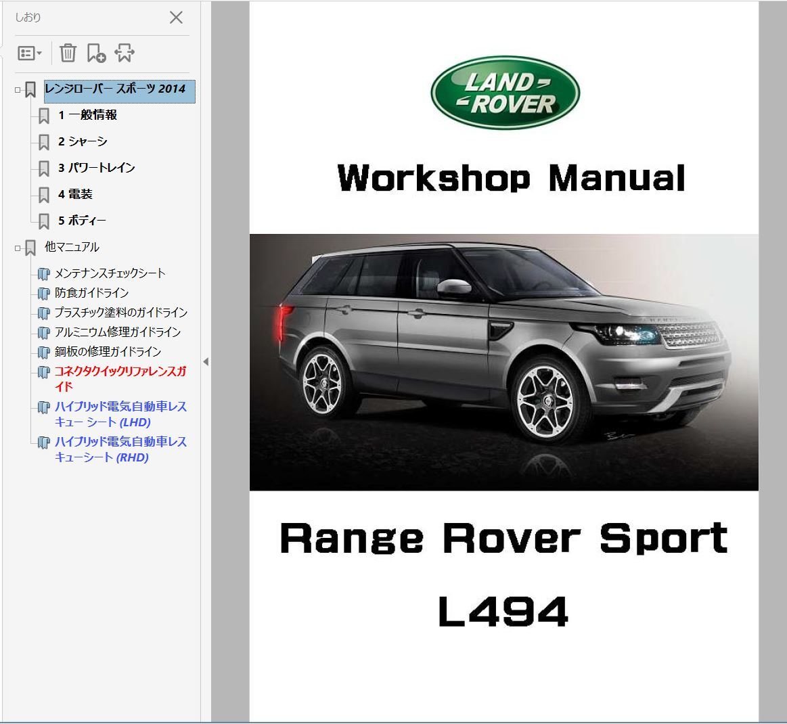787x724 pixels.
Task: Click the bookmark icon beside 3 パワートレイン
Action: coord(44,168)
